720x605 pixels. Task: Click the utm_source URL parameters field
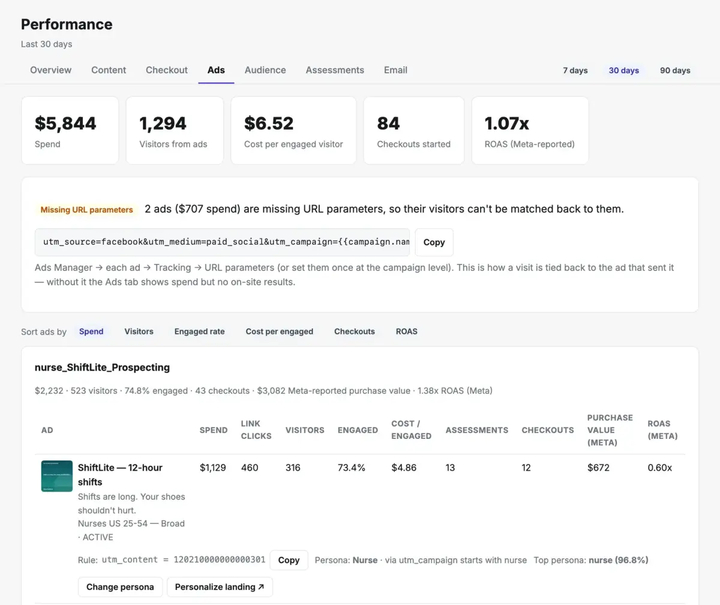tap(222, 242)
